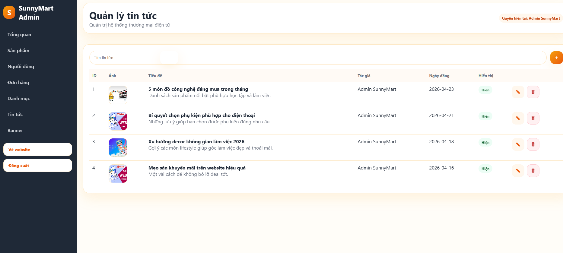This screenshot has width=563, height=253.
Task: Open the Tổng quan menu
Action: [x=19, y=35]
